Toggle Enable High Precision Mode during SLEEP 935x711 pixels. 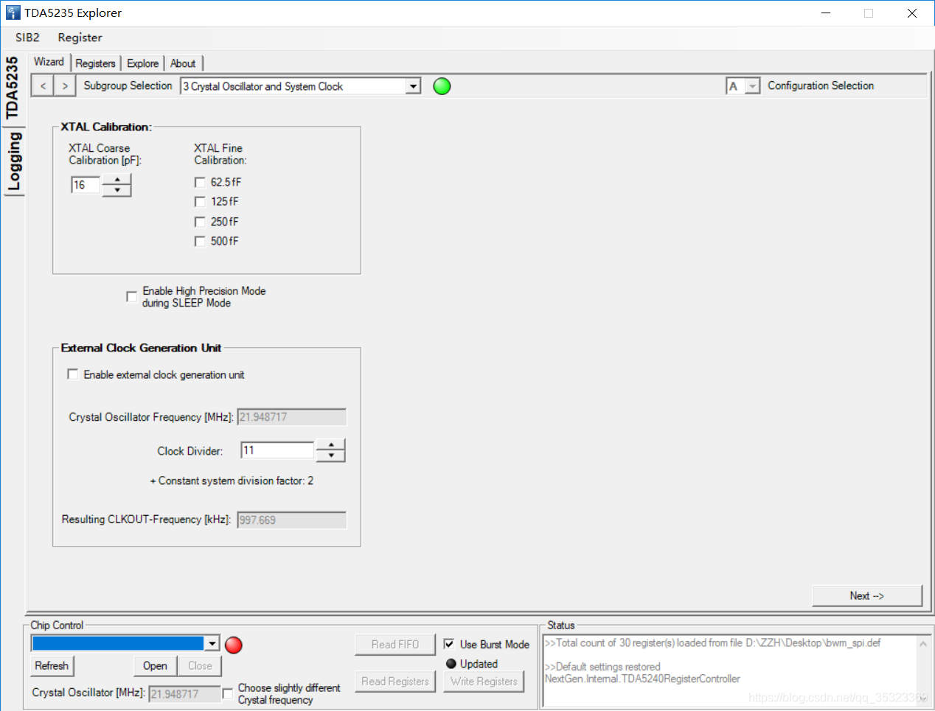131,296
